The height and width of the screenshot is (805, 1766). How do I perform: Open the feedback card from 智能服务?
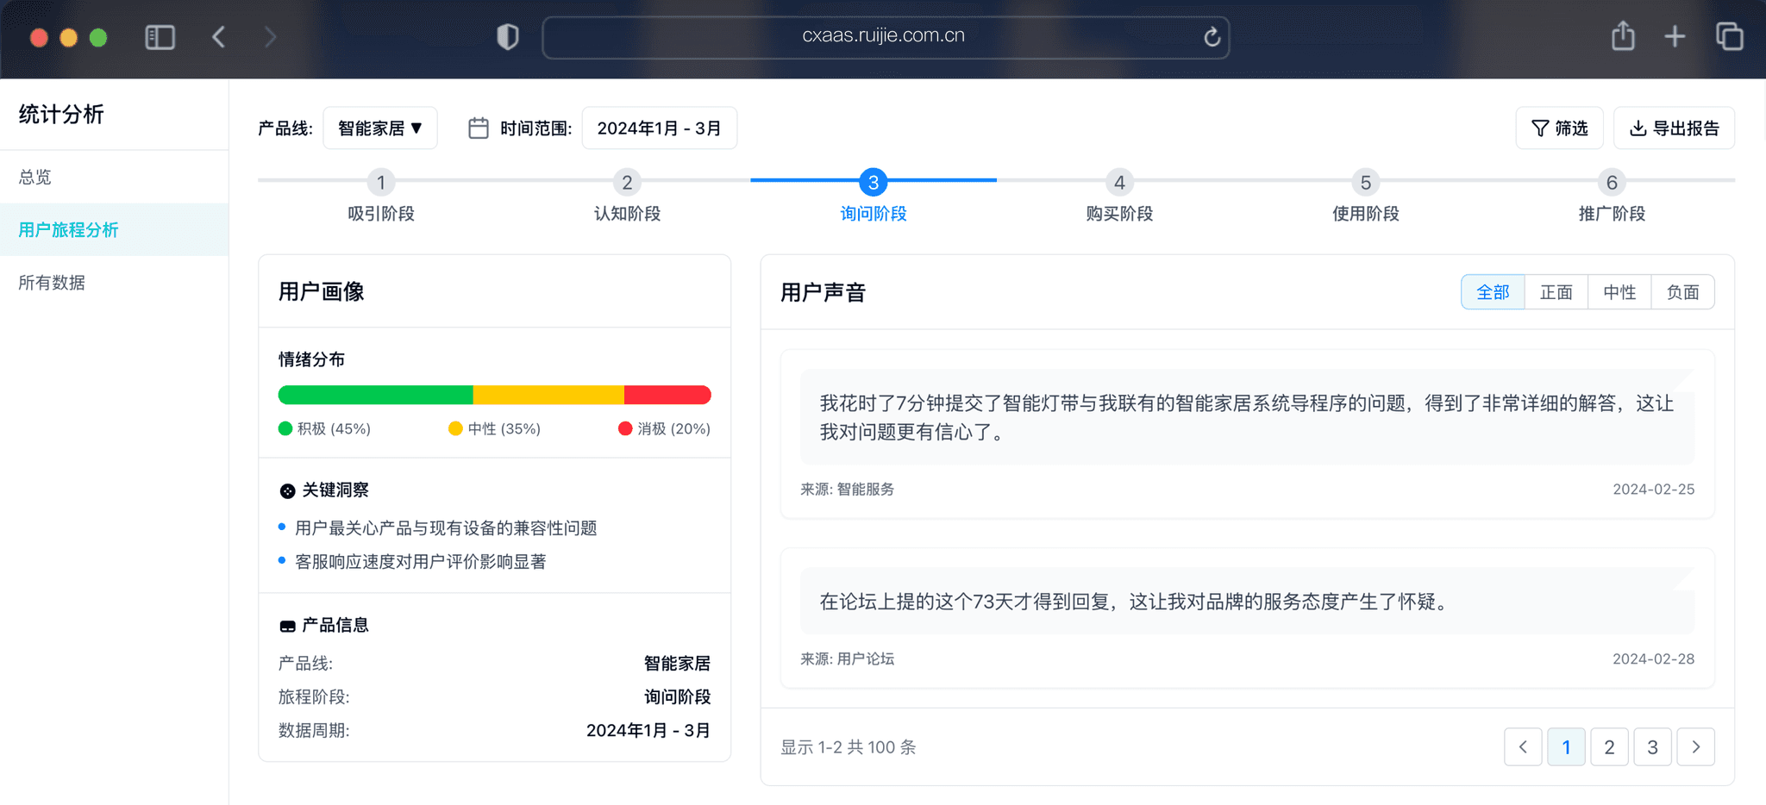[x=1247, y=434]
